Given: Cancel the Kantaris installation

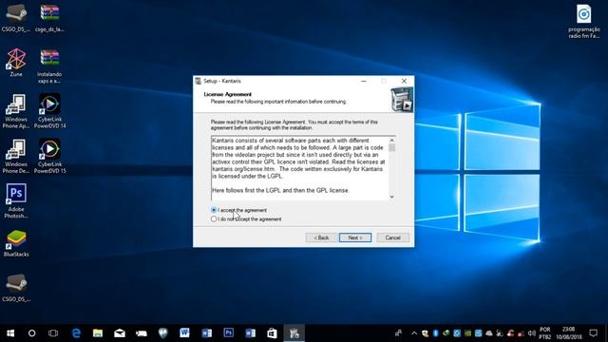Looking at the screenshot, I should [392, 237].
